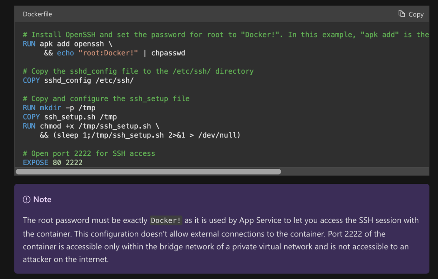Click the Copy button label text
Viewport: 438px width, 279px height.
click(x=416, y=14)
